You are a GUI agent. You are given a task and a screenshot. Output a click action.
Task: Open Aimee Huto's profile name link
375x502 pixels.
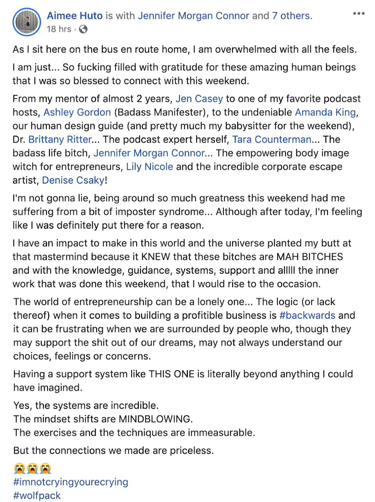click(75, 16)
